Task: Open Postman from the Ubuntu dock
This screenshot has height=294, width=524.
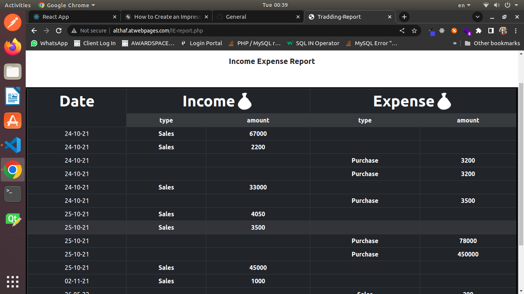Action: [13, 22]
